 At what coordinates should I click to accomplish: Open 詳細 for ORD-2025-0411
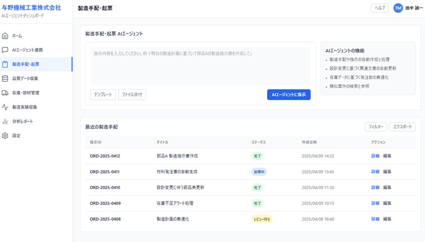tap(375, 172)
